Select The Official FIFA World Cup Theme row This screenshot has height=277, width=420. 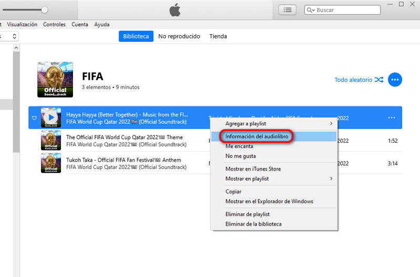point(215,140)
